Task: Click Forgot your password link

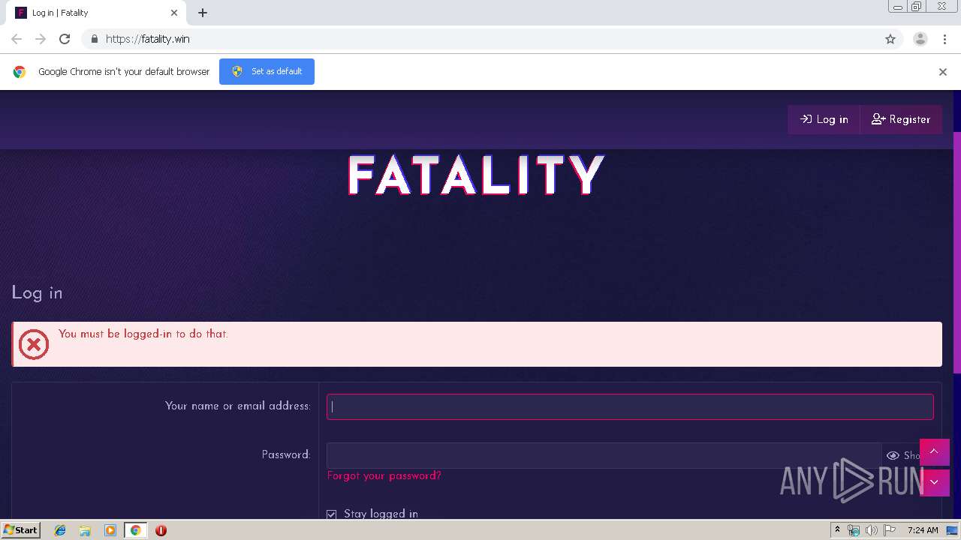Action: [x=384, y=475]
